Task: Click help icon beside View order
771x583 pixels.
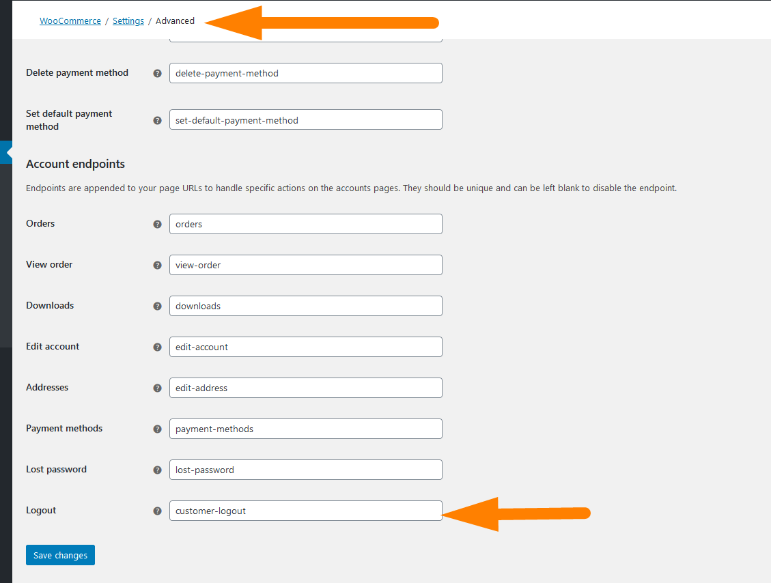Action: click(x=157, y=265)
